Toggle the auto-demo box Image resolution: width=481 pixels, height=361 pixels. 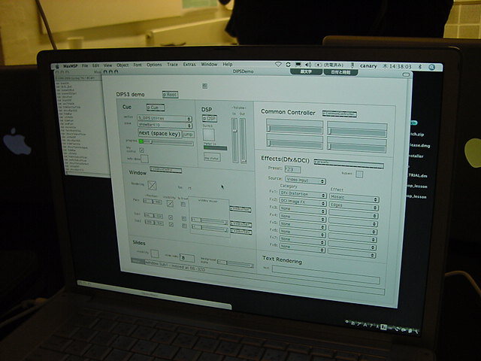(x=144, y=159)
